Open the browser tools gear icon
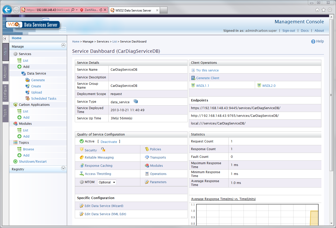This screenshot has width=336, height=228. [x=330, y=10]
